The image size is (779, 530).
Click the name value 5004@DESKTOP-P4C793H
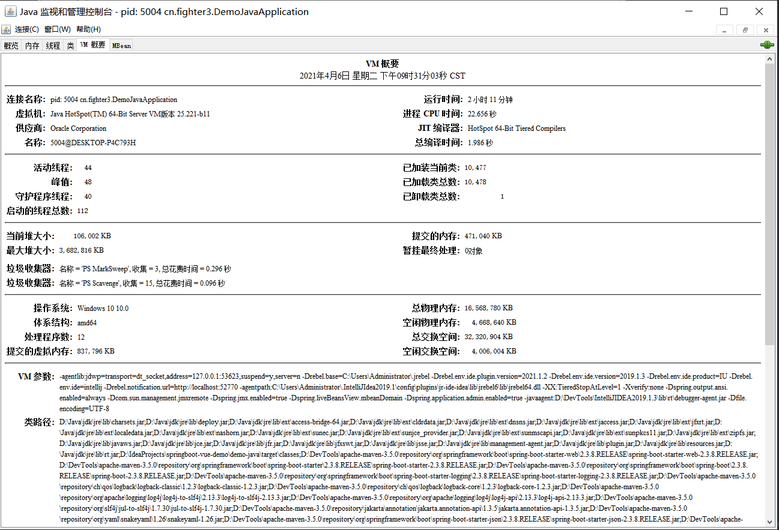coord(93,143)
